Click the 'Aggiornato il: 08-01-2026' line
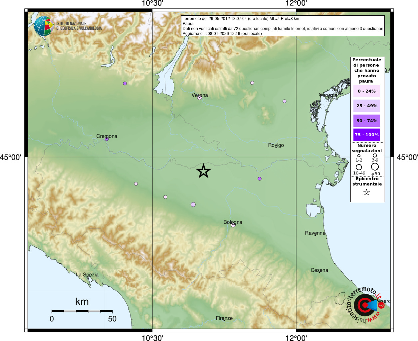This screenshot has height=341, width=418. click(x=222, y=34)
